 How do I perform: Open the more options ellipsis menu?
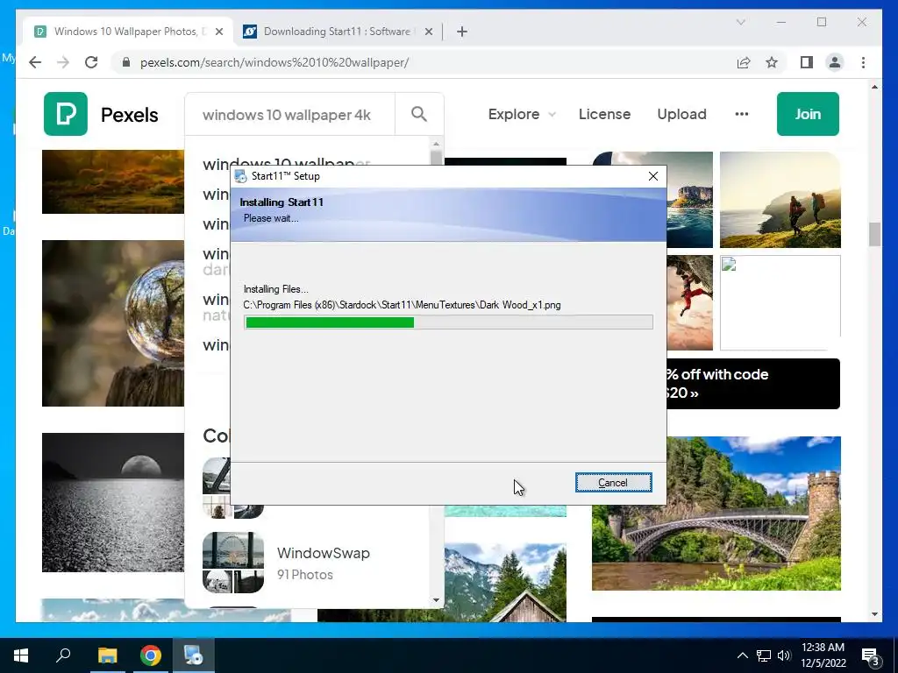click(x=742, y=114)
